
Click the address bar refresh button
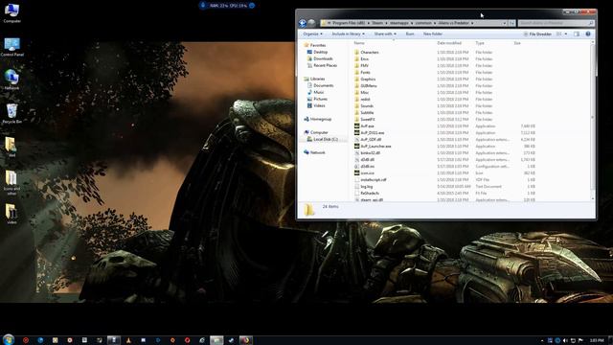(x=511, y=23)
